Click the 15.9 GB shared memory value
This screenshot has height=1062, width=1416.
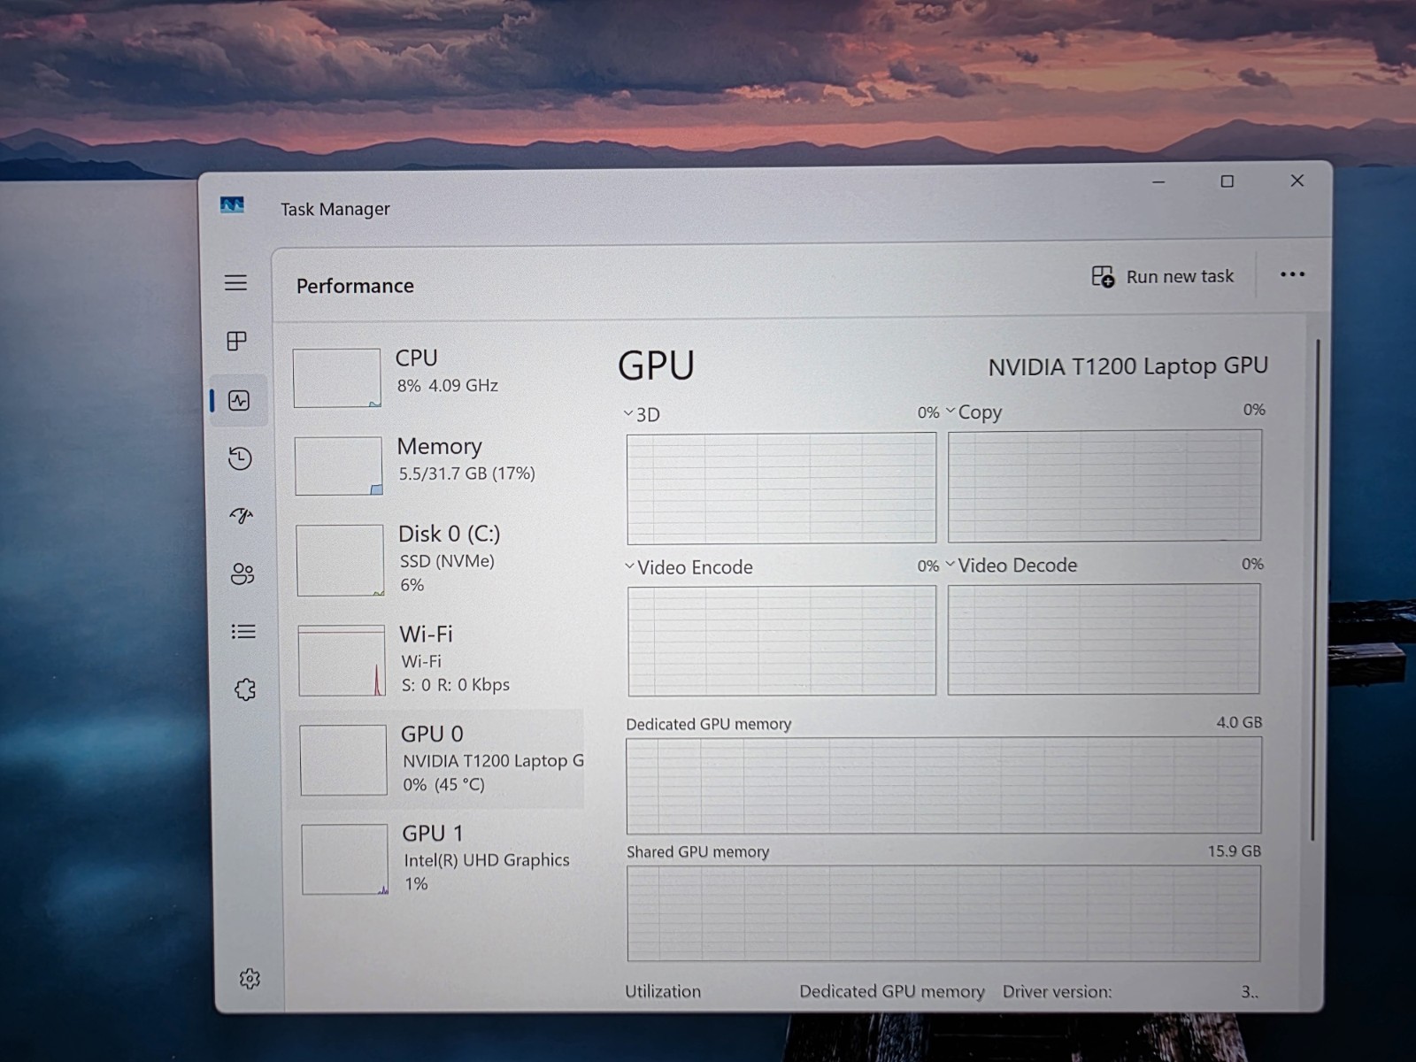click(1235, 850)
